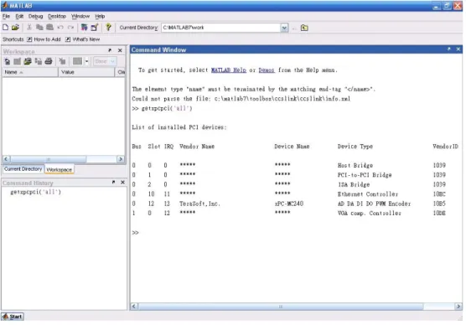Browse for folder next to directory field

304,28
